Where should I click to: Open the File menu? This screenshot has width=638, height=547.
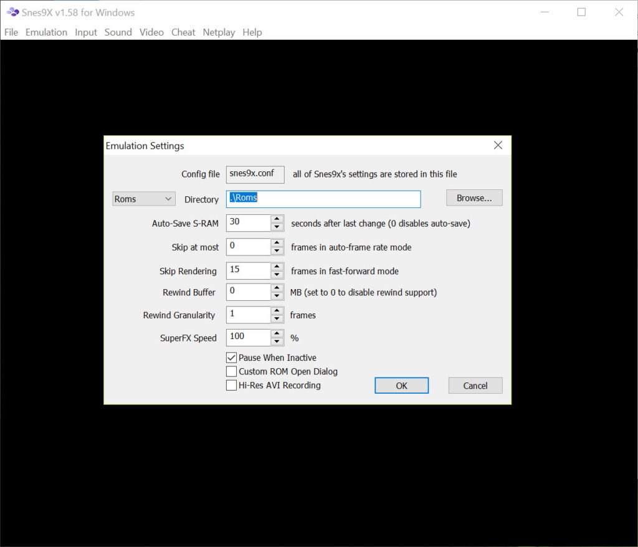click(x=11, y=32)
